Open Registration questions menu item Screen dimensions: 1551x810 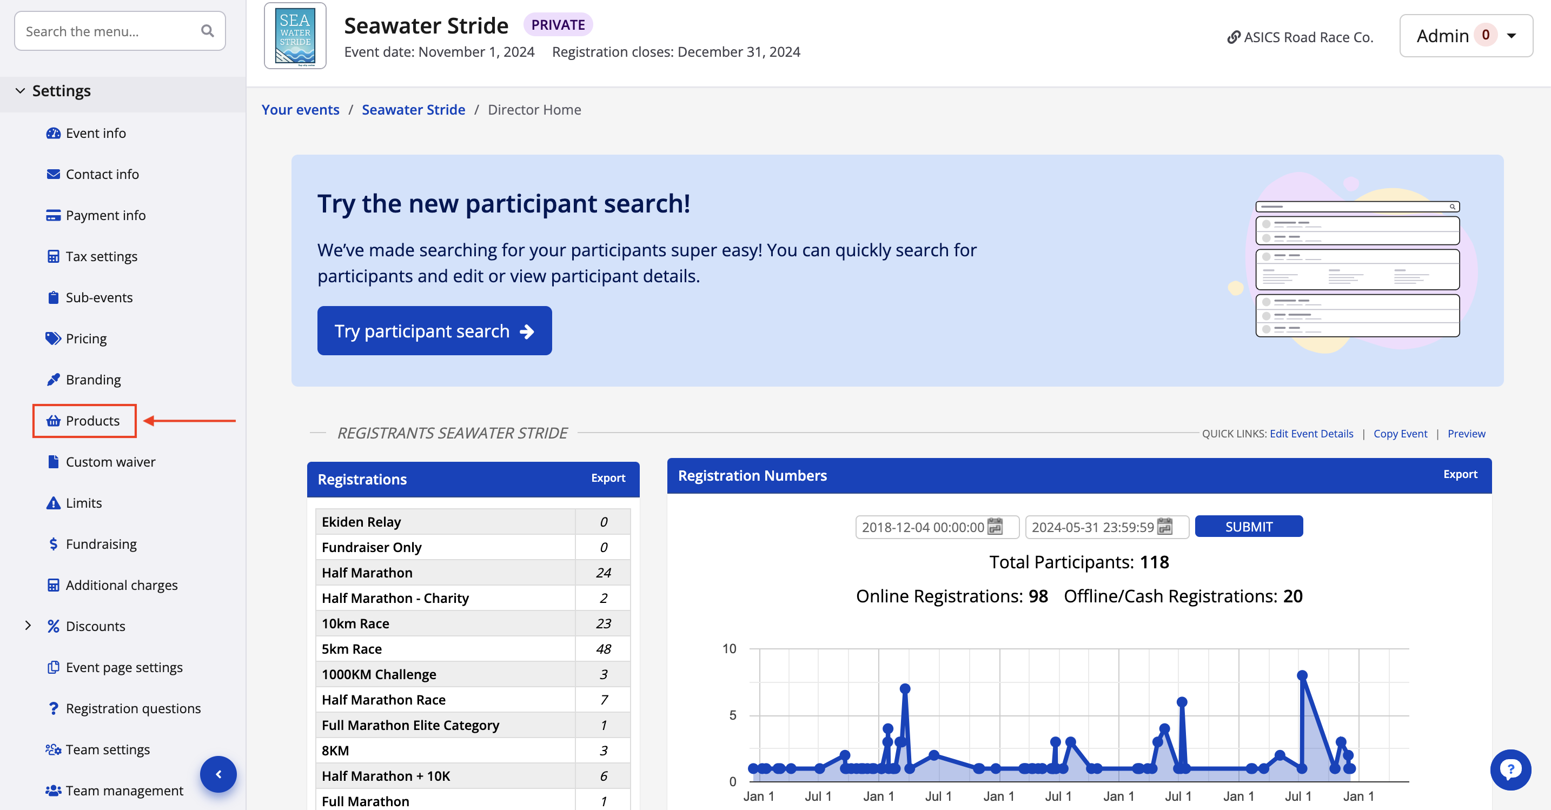pyautogui.click(x=133, y=708)
